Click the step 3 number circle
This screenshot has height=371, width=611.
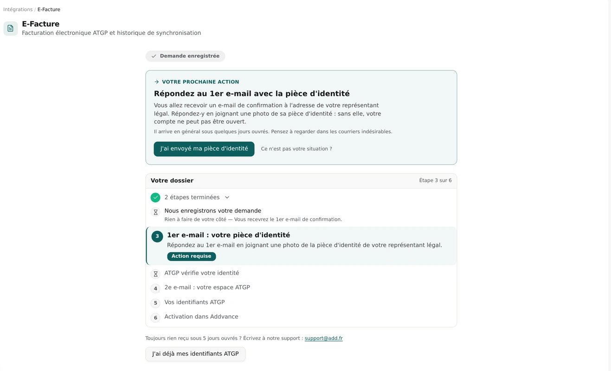tap(157, 237)
